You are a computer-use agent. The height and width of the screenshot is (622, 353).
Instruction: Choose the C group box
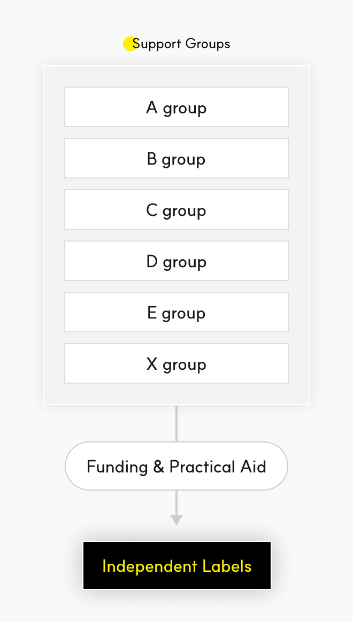point(176,209)
